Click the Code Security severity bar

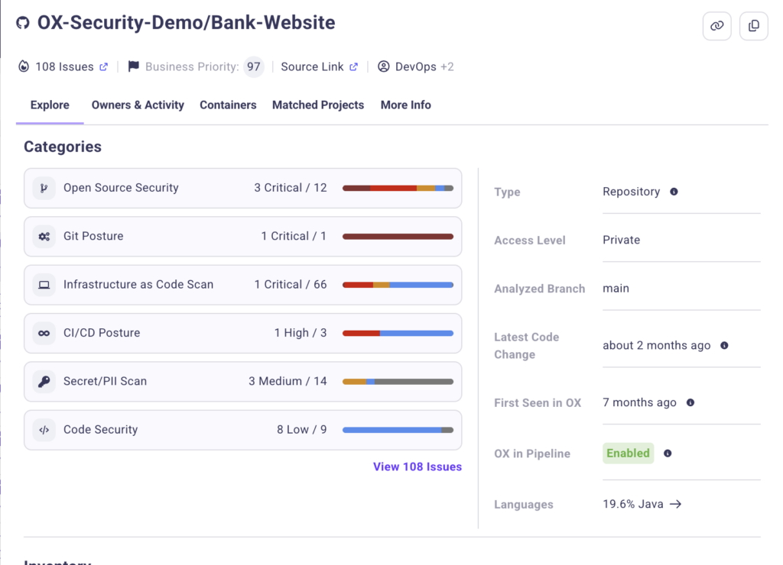(x=398, y=430)
